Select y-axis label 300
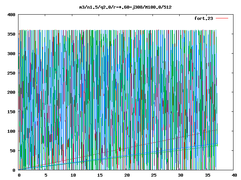Viewport: 241px width, 180px height. point(11,54)
